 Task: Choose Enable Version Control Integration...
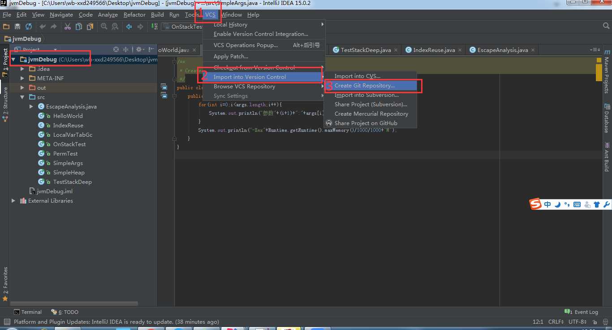(263, 34)
